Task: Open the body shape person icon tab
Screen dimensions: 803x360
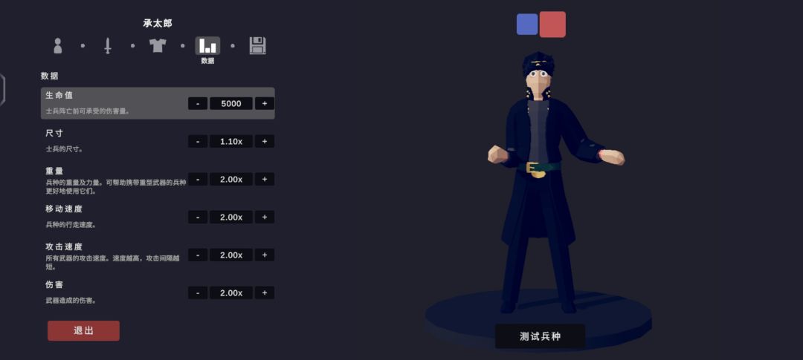Action: point(58,45)
